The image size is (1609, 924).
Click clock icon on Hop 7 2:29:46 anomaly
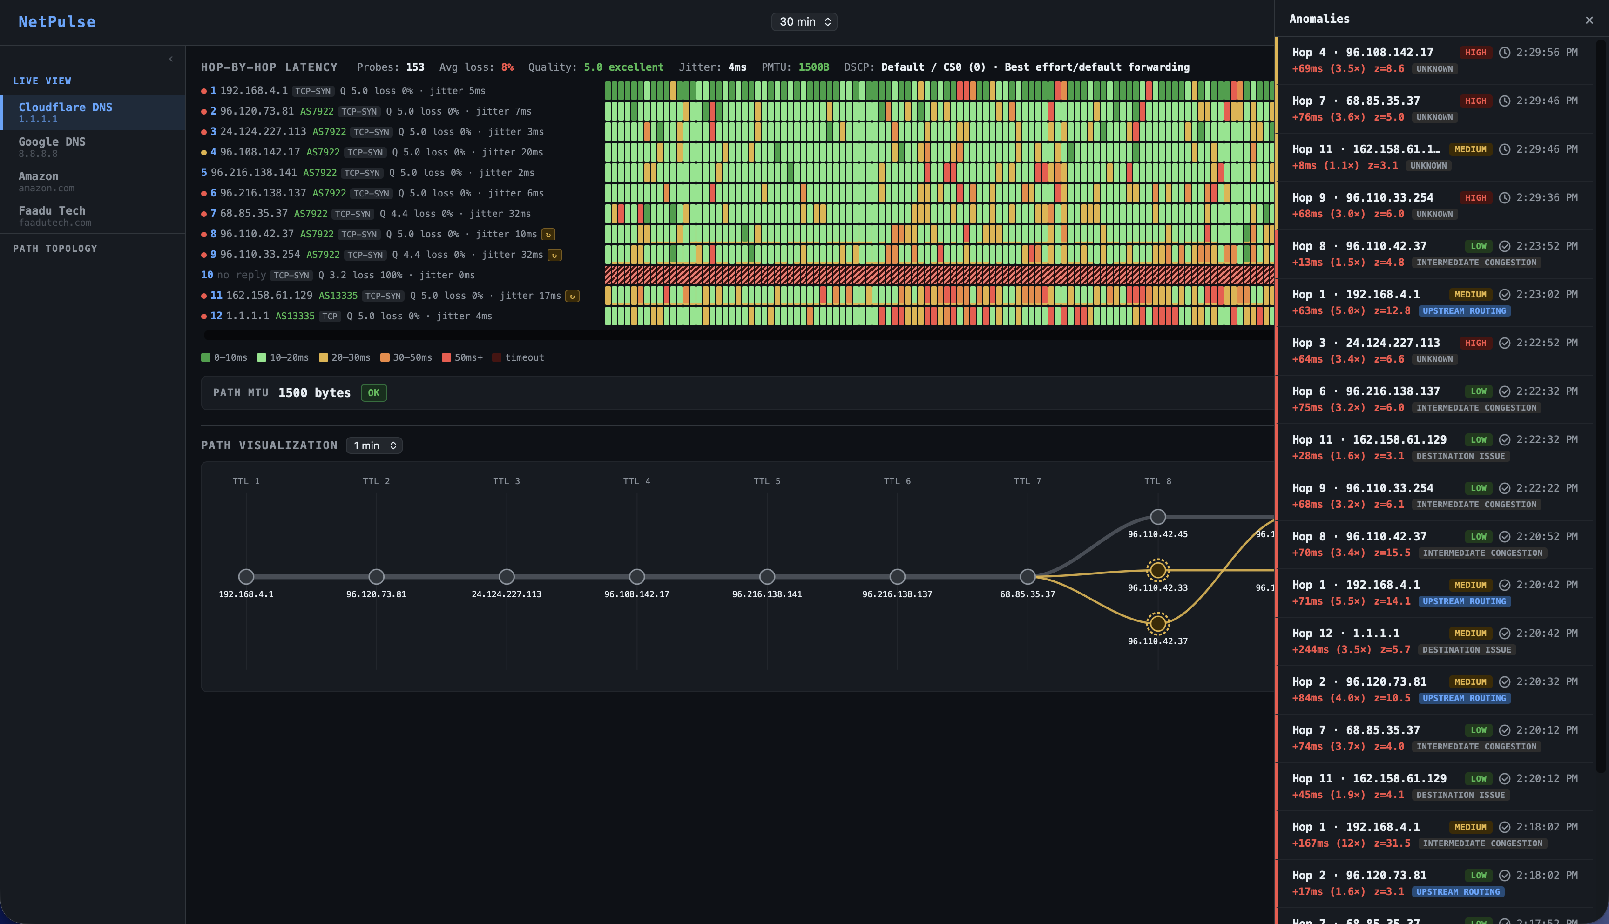(1504, 101)
